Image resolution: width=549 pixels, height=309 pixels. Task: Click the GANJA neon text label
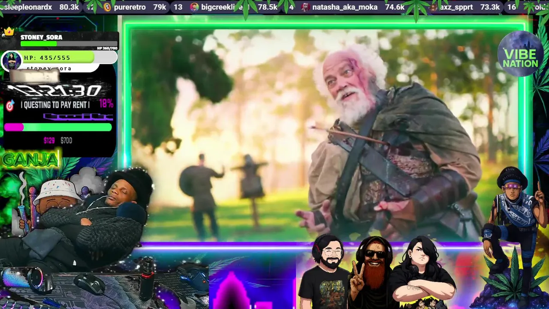pos(30,159)
